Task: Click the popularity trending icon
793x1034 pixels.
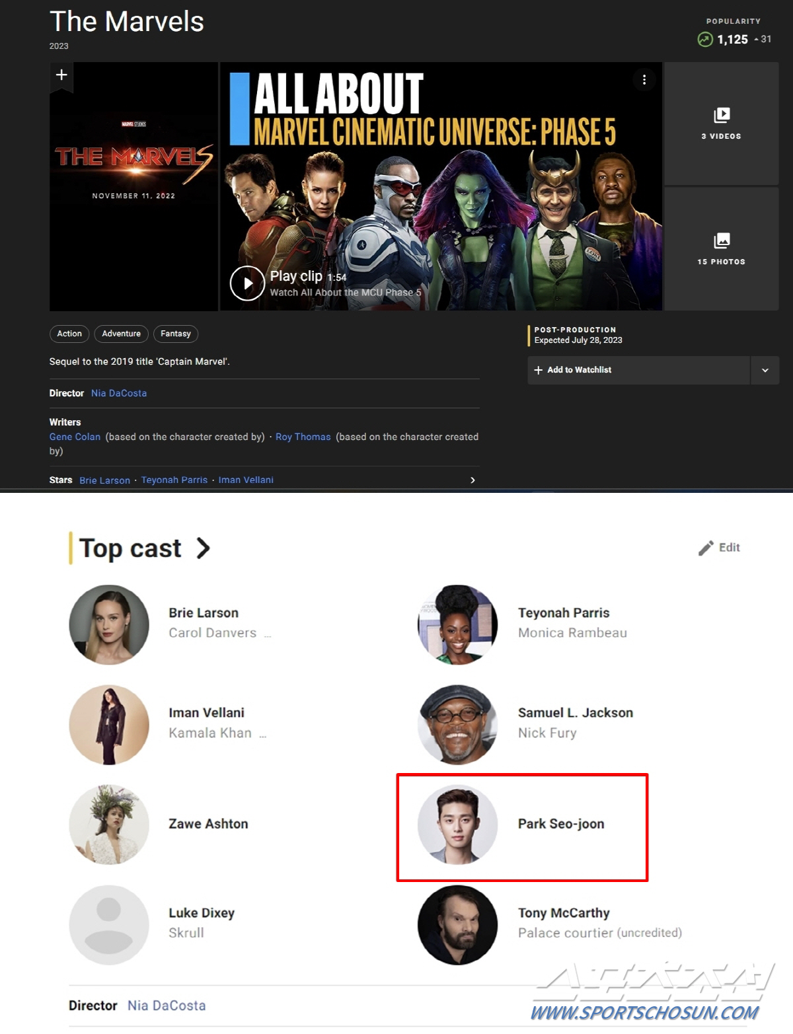Action: [705, 40]
